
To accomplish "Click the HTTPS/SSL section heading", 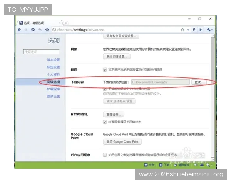I will pos(79,115).
